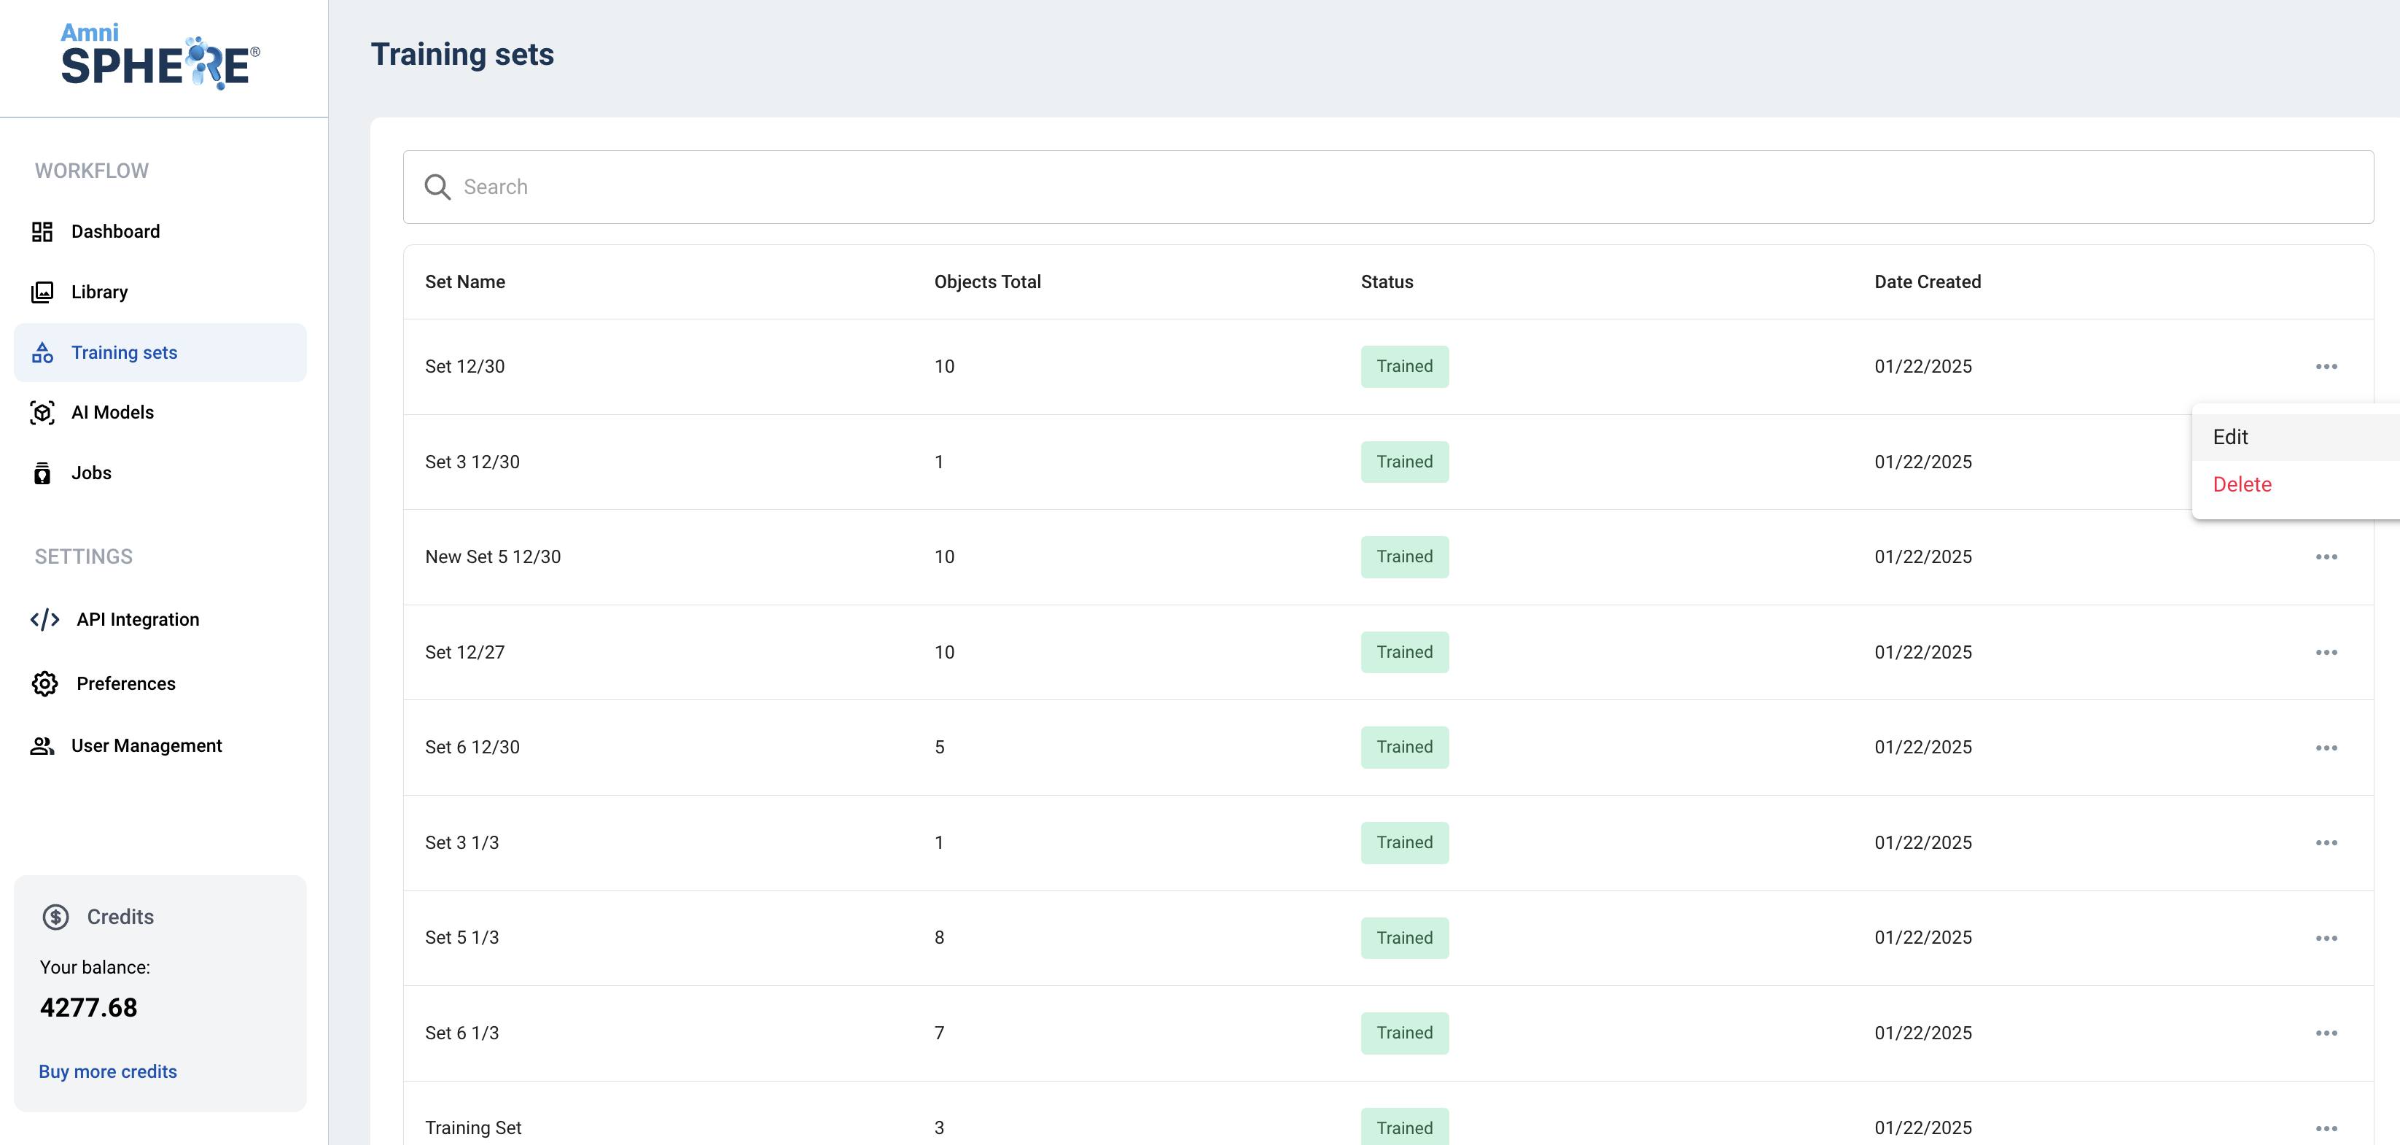The image size is (2400, 1145).
Task: Click the API Integration code icon
Action: click(44, 620)
